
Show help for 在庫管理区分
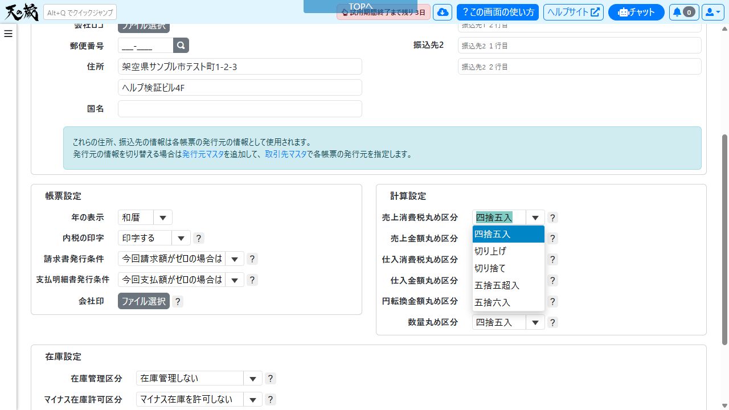tap(271, 378)
